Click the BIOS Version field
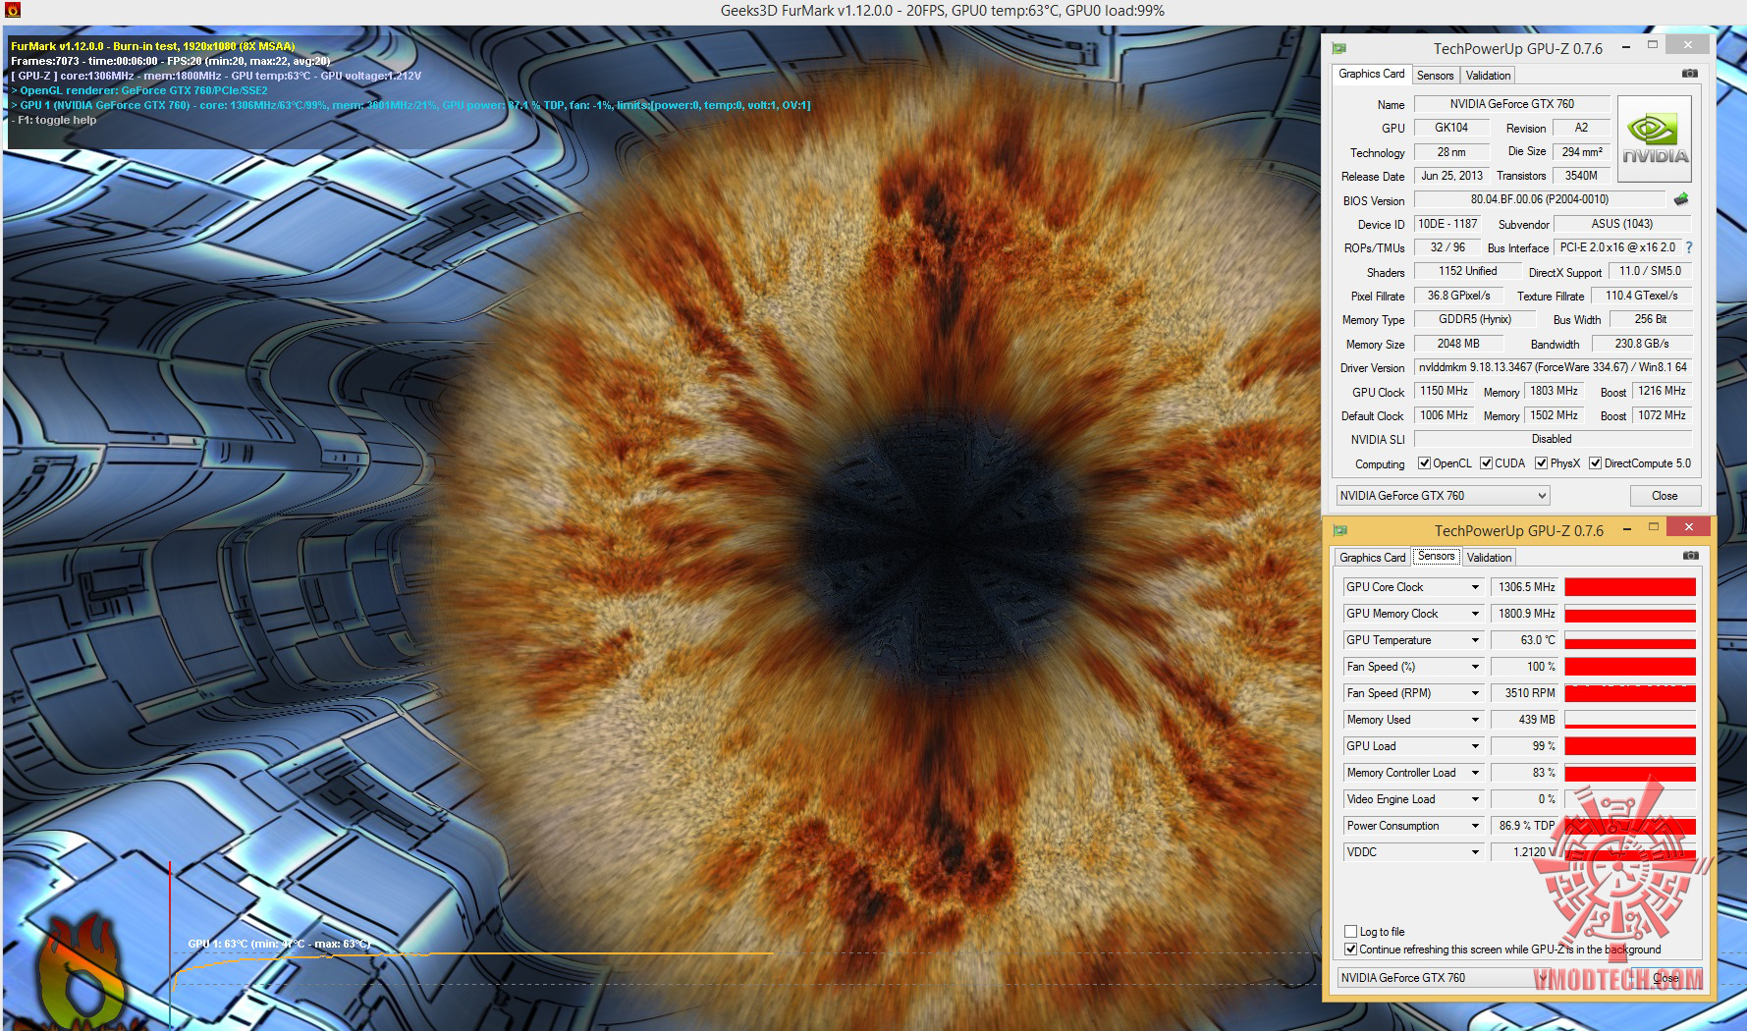 pyautogui.click(x=1539, y=199)
